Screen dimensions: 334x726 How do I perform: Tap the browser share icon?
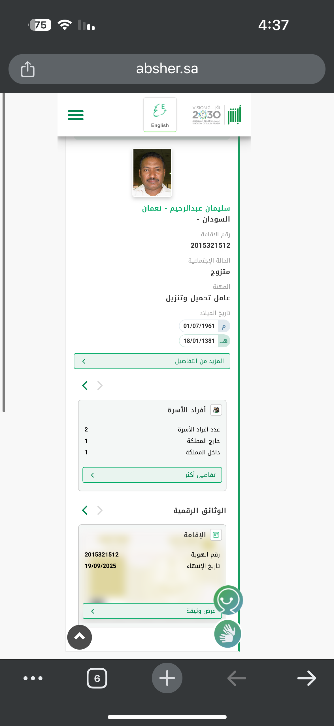coord(28,69)
